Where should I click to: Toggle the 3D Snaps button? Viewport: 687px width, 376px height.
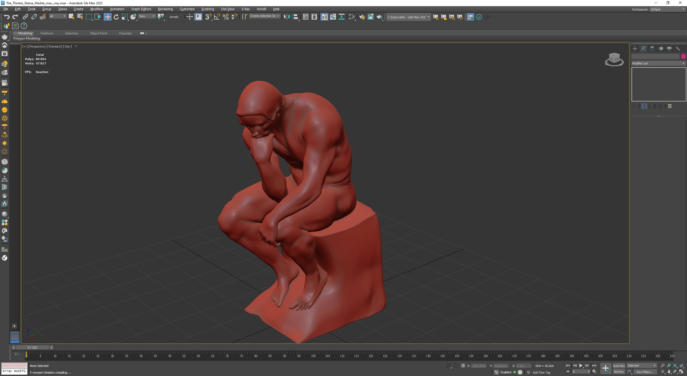point(208,17)
